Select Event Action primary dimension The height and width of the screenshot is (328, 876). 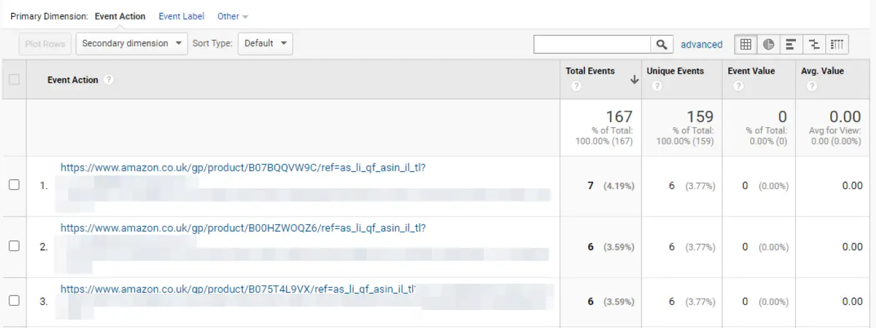click(x=120, y=16)
